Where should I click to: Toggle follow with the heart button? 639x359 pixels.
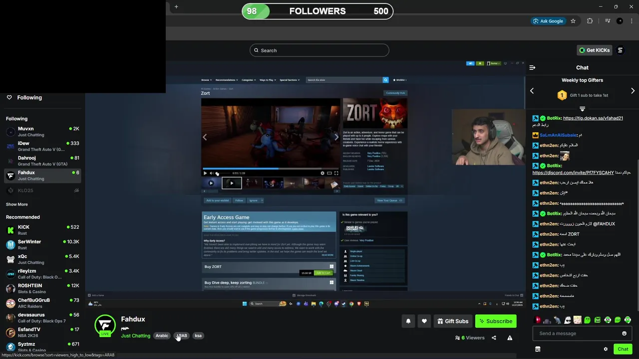pyautogui.click(x=424, y=321)
